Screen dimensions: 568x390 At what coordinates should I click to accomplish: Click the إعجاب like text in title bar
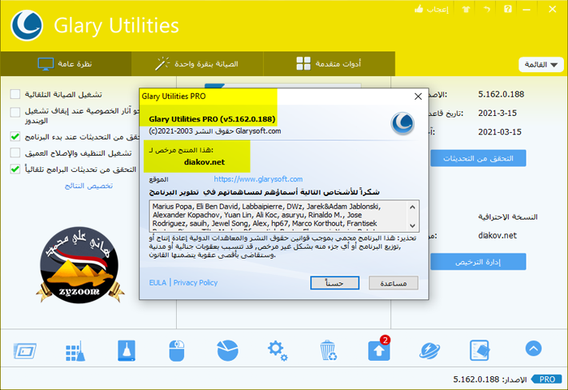point(437,10)
